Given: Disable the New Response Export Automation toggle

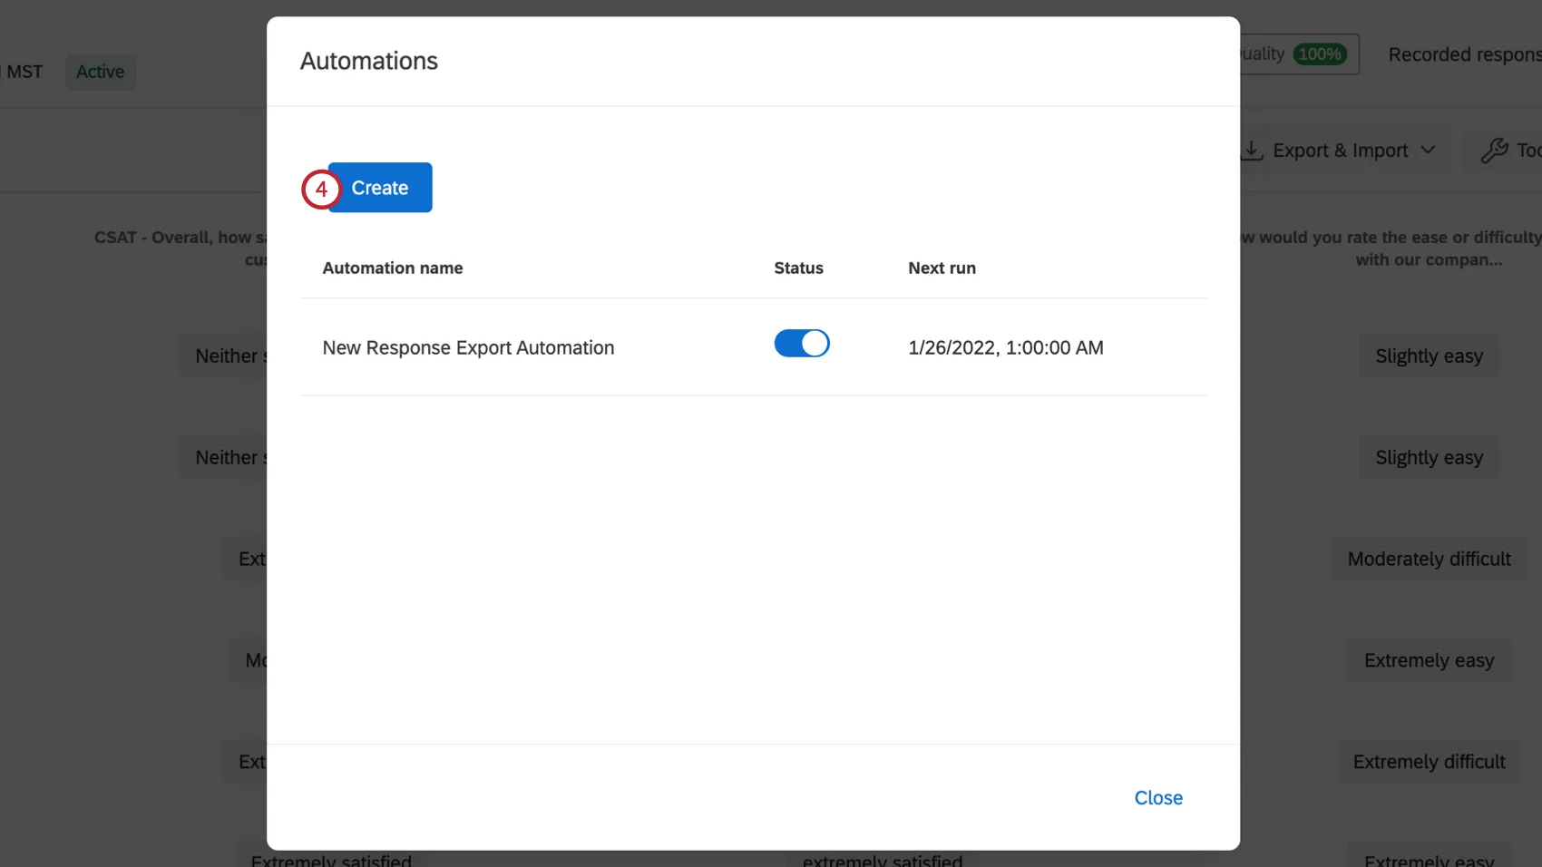Looking at the screenshot, I should 801,344.
